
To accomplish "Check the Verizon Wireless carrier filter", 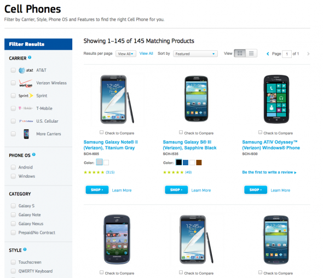I will (x=13, y=83).
